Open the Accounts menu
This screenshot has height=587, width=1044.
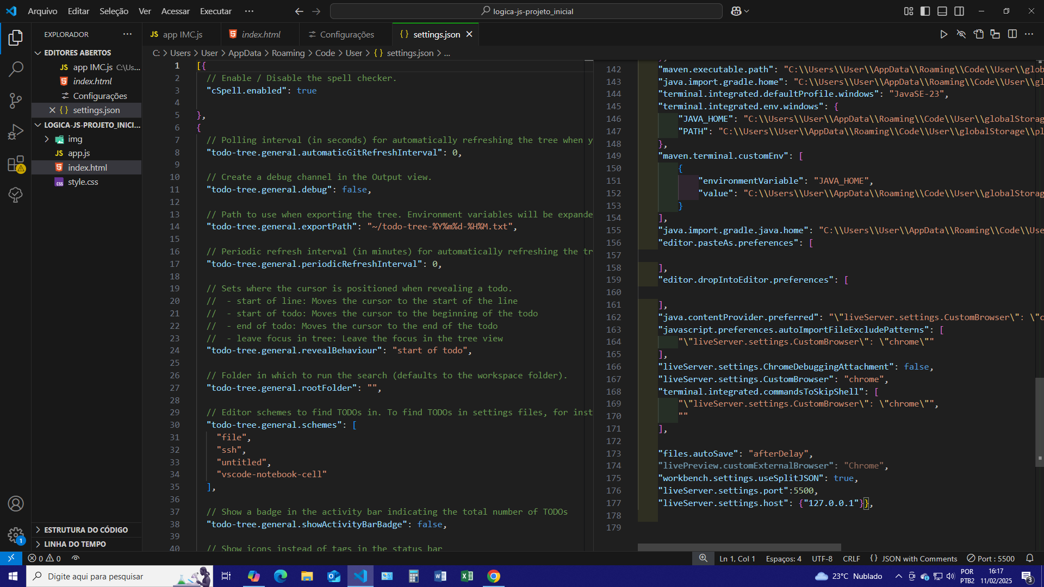[x=16, y=504]
